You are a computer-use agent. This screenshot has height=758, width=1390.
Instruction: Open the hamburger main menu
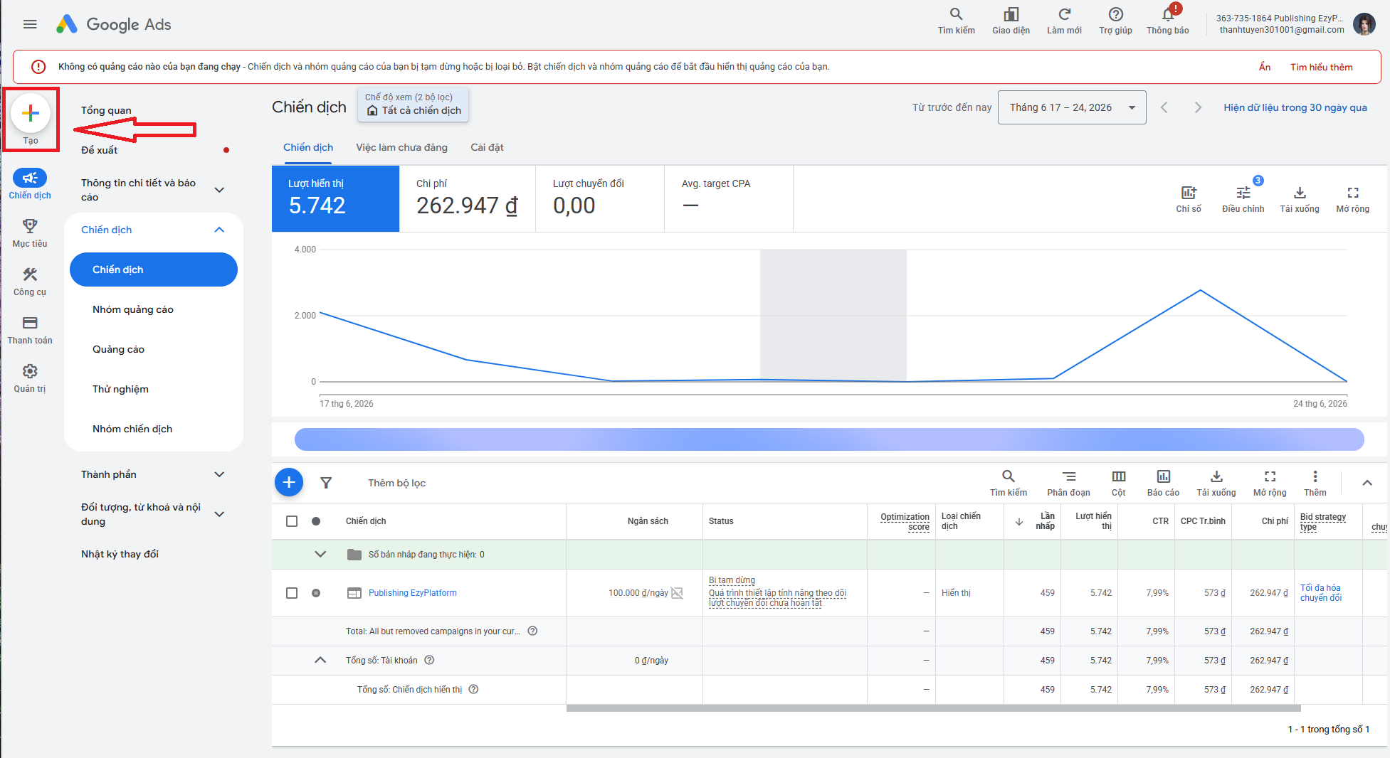coord(30,24)
